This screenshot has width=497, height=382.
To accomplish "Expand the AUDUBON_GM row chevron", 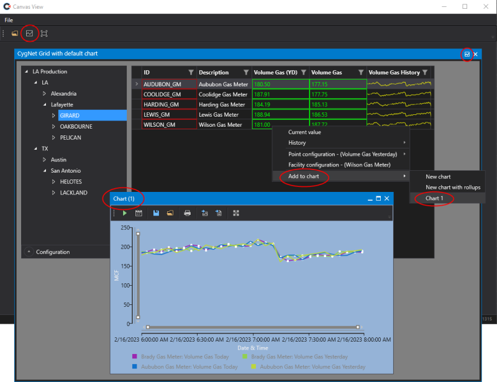I will (137, 84).
